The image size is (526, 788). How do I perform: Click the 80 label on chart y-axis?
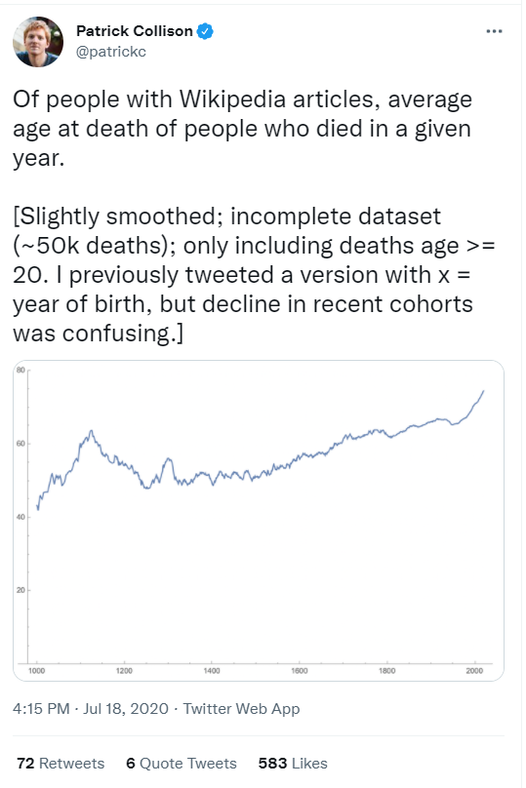click(20, 371)
